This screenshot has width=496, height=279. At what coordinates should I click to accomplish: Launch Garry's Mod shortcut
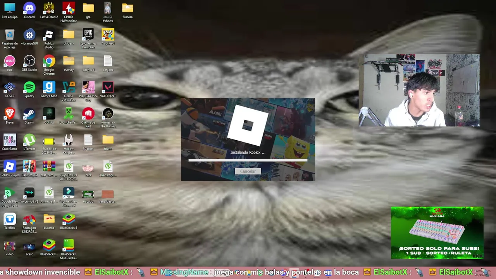(x=49, y=90)
